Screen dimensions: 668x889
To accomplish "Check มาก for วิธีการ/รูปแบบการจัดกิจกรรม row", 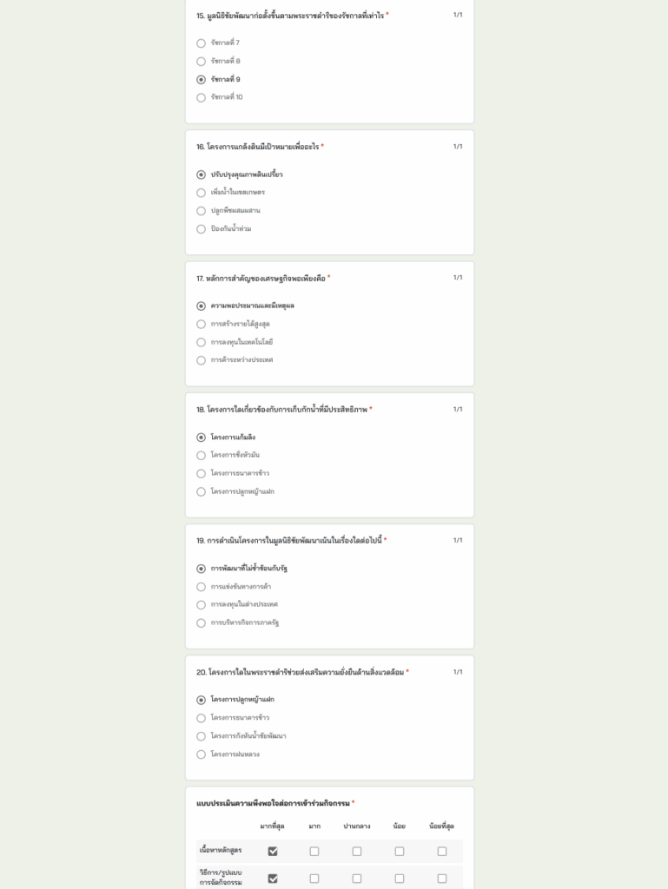I will (314, 879).
